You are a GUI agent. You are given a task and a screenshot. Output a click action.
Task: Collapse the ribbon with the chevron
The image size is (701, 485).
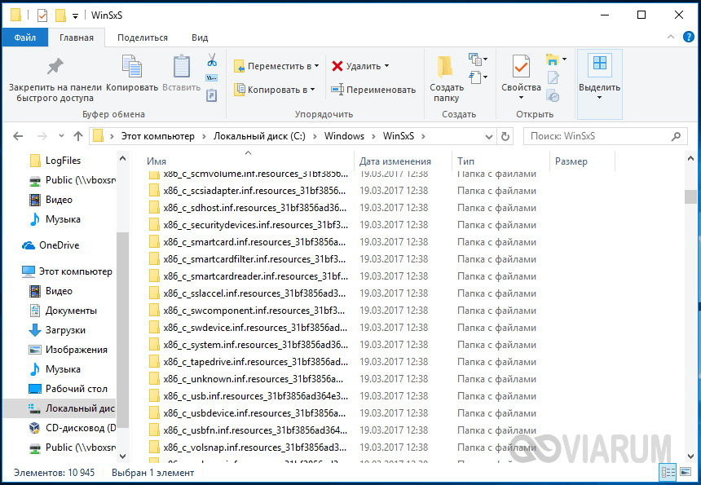point(671,37)
